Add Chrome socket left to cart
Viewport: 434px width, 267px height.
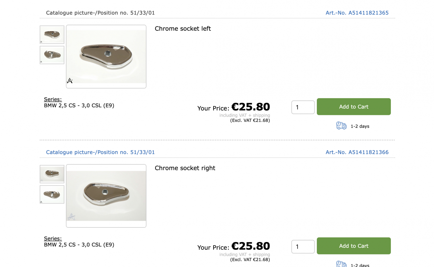point(354,107)
